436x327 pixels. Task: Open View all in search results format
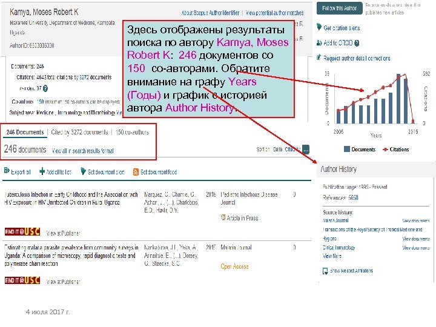(82, 151)
